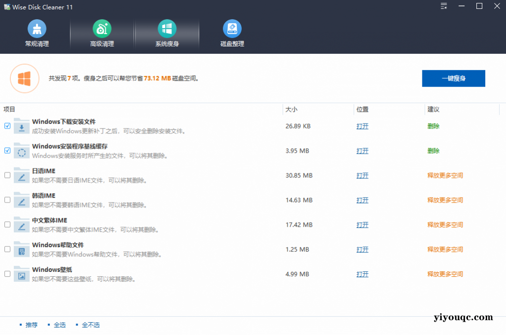Click 全不选 to deselect everything
Viewport: 506px width, 335px height.
pos(90,325)
